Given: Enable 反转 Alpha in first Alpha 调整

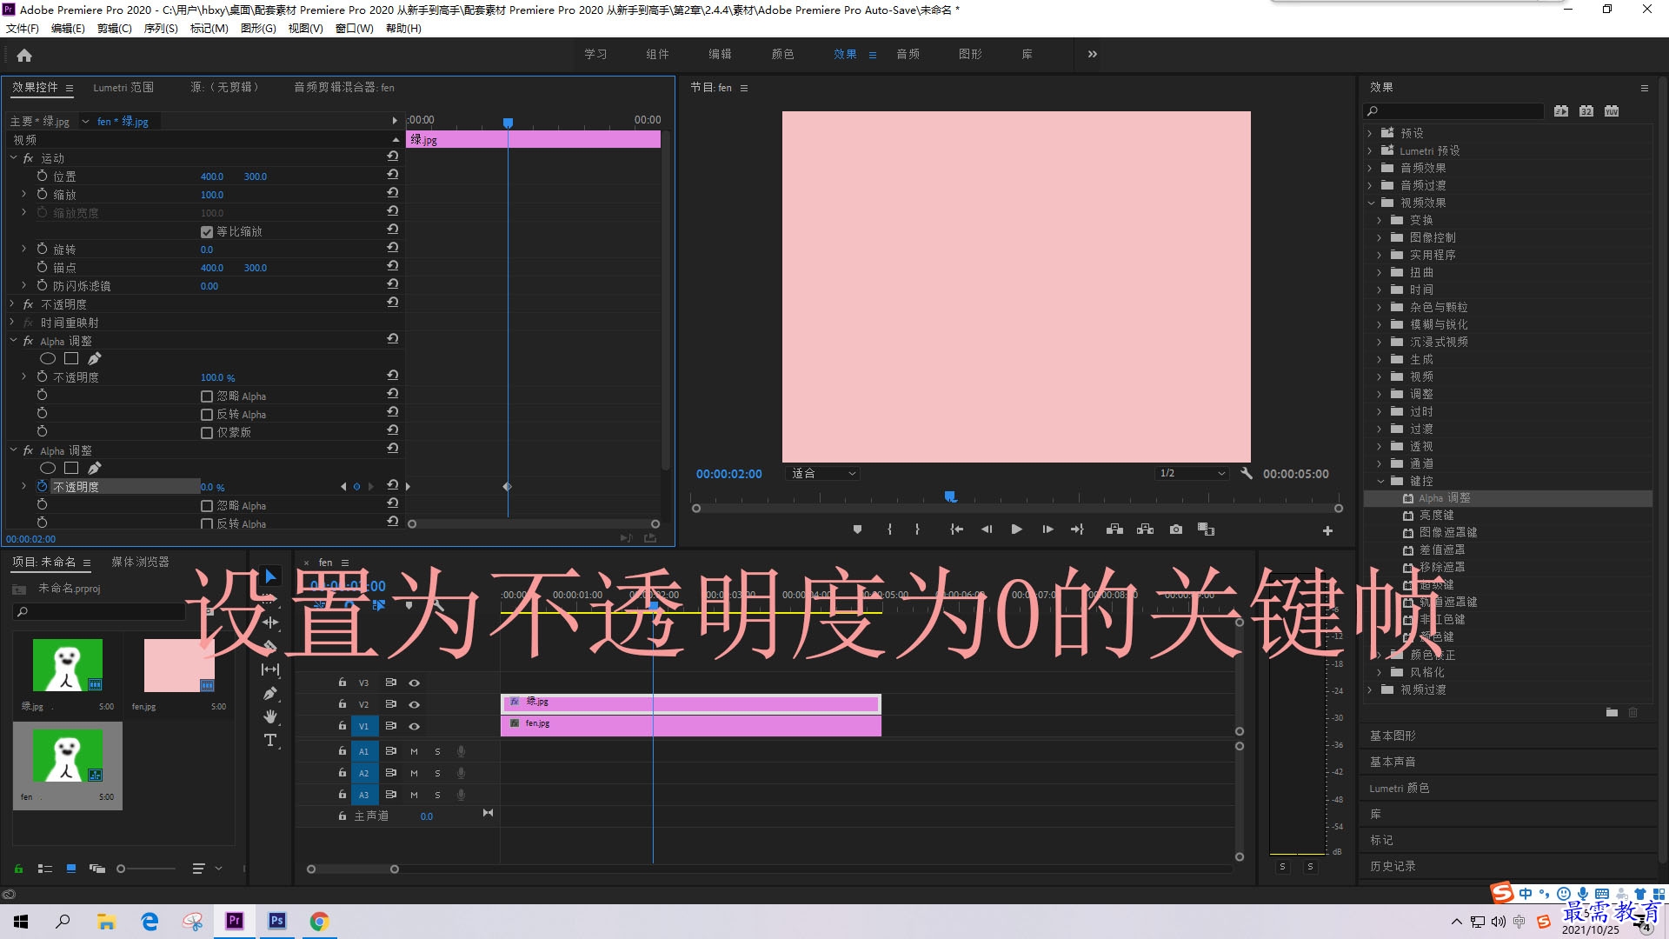Looking at the screenshot, I should (207, 415).
